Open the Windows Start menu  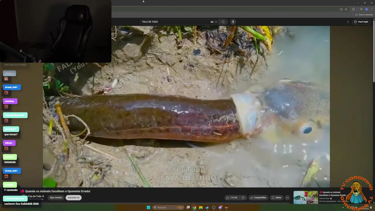[x=149, y=207]
